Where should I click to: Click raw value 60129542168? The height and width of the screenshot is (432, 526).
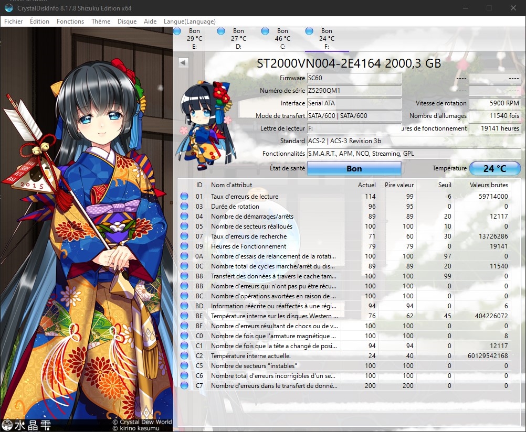point(488,355)
